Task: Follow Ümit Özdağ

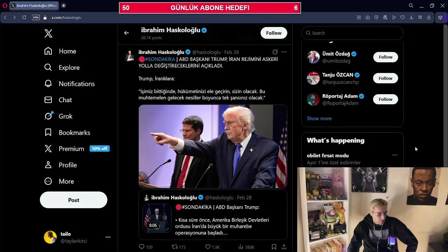Action: 385,57
